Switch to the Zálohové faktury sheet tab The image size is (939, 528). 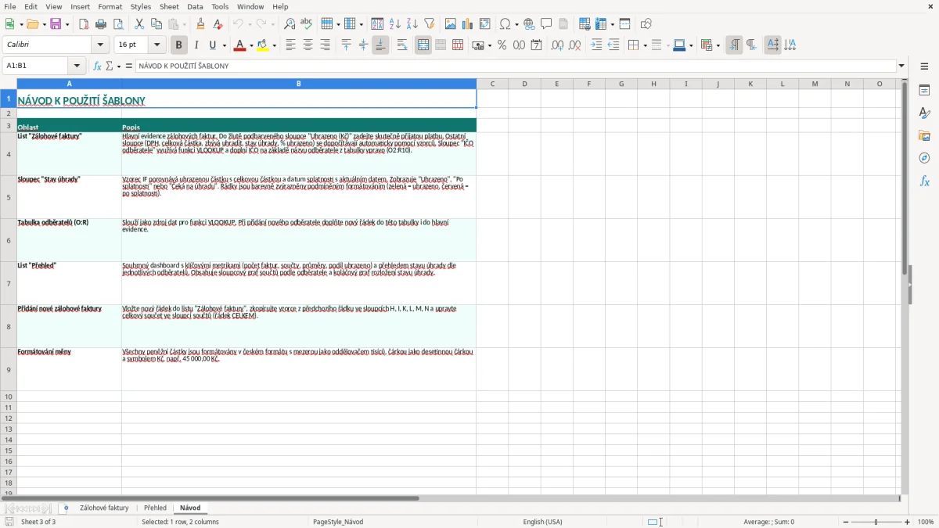coord(104,508)
